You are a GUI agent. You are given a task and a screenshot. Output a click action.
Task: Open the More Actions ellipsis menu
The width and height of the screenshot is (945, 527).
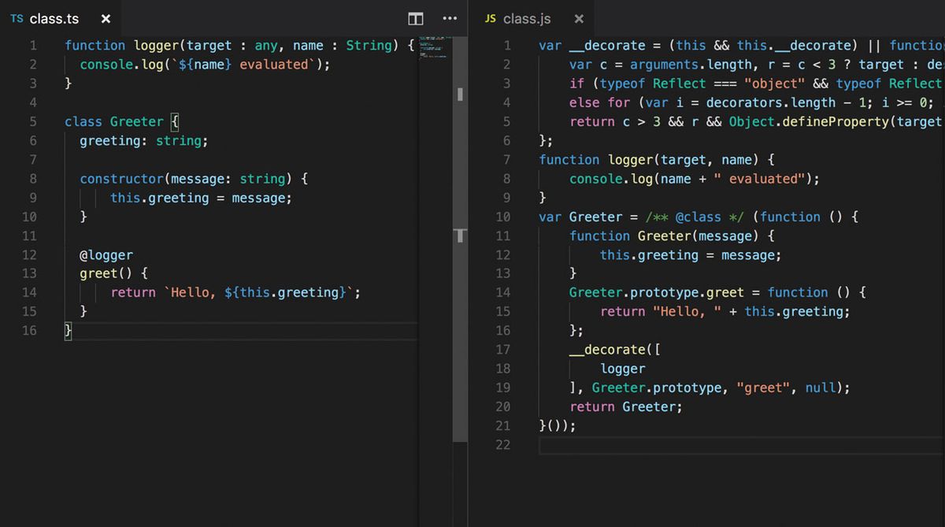pos(450,17)
